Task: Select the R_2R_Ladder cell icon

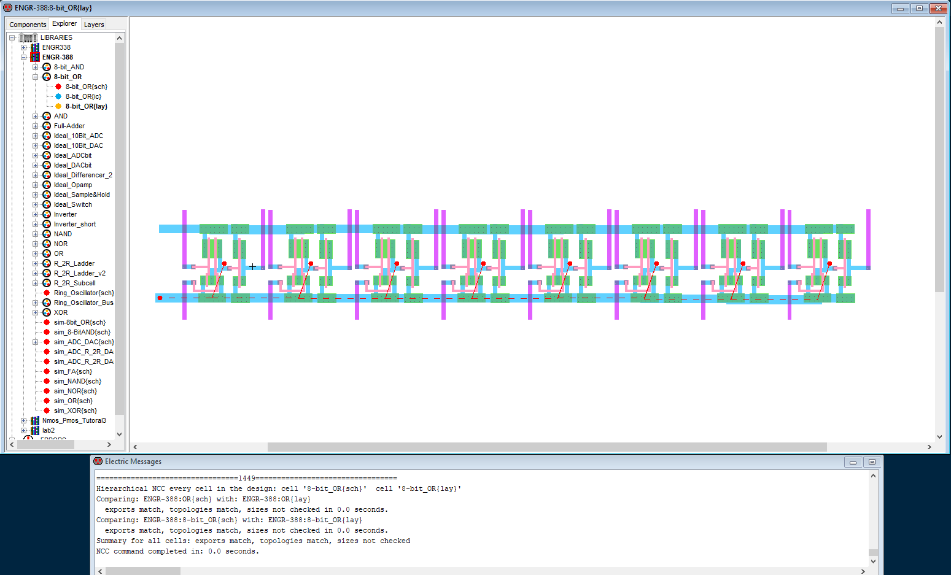Action: 47,263
